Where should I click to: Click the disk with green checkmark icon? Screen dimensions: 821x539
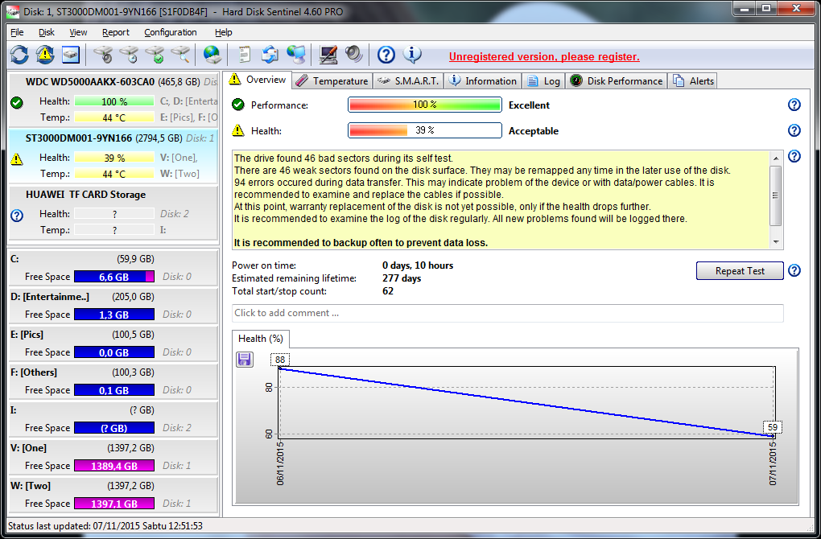coord(155,55)
